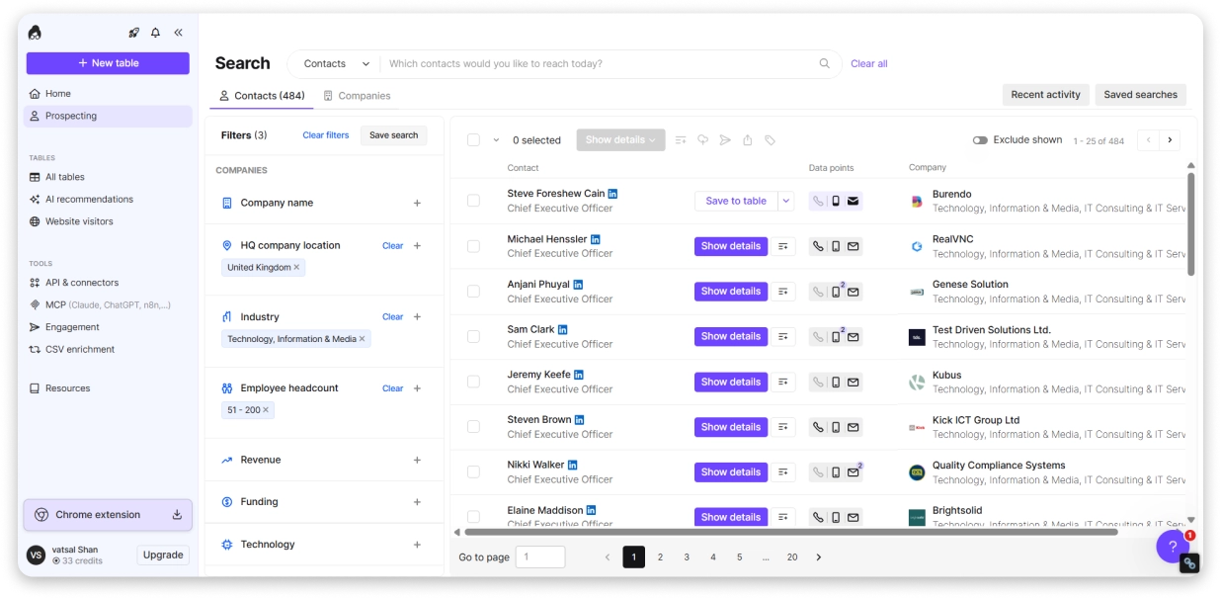Click the rocket icon in sidebar header
This screenshot has height=599, width=1221.
[134, 33]
